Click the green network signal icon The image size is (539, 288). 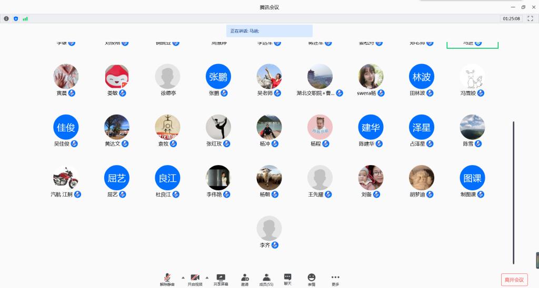(25, 18)
